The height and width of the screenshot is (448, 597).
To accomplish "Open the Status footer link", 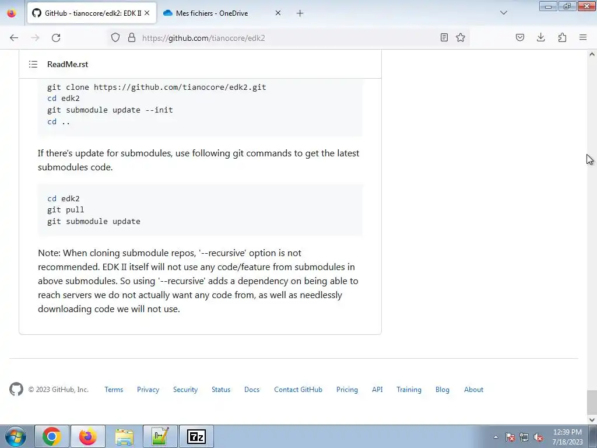I will coord(221,390).
